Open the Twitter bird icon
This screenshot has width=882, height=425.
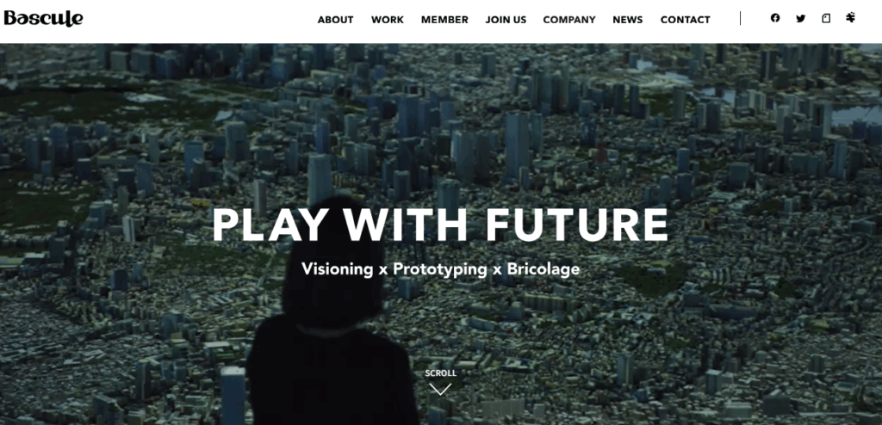coord(800,19)
